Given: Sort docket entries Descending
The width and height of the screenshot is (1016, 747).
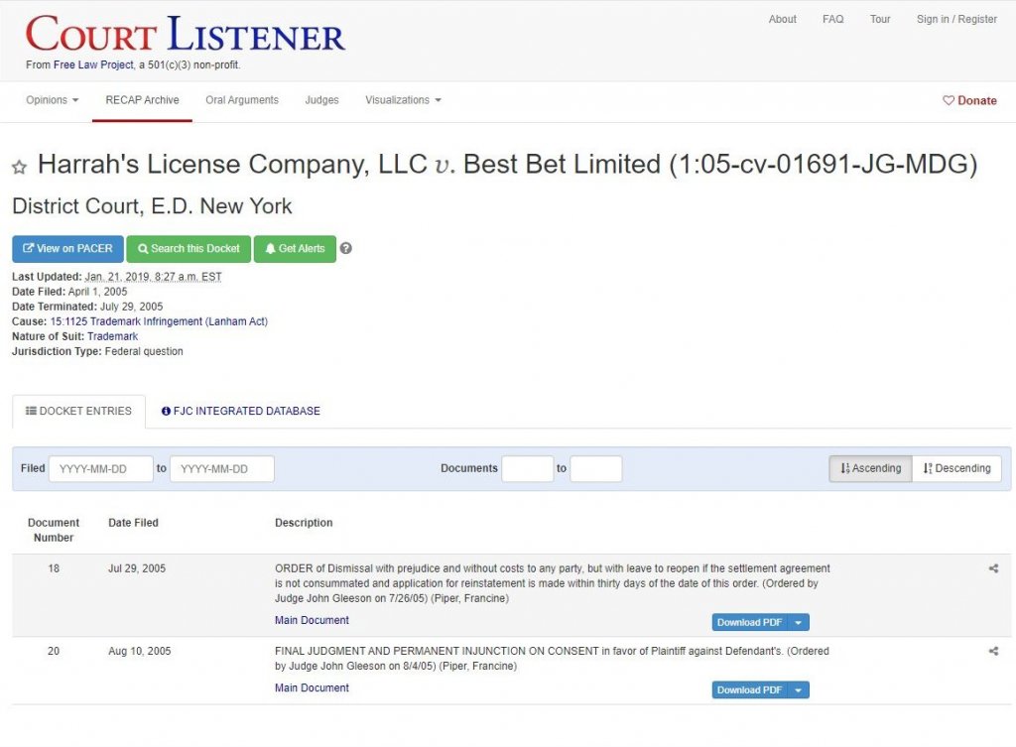Looking at the screenshot, I should point(956,468).
